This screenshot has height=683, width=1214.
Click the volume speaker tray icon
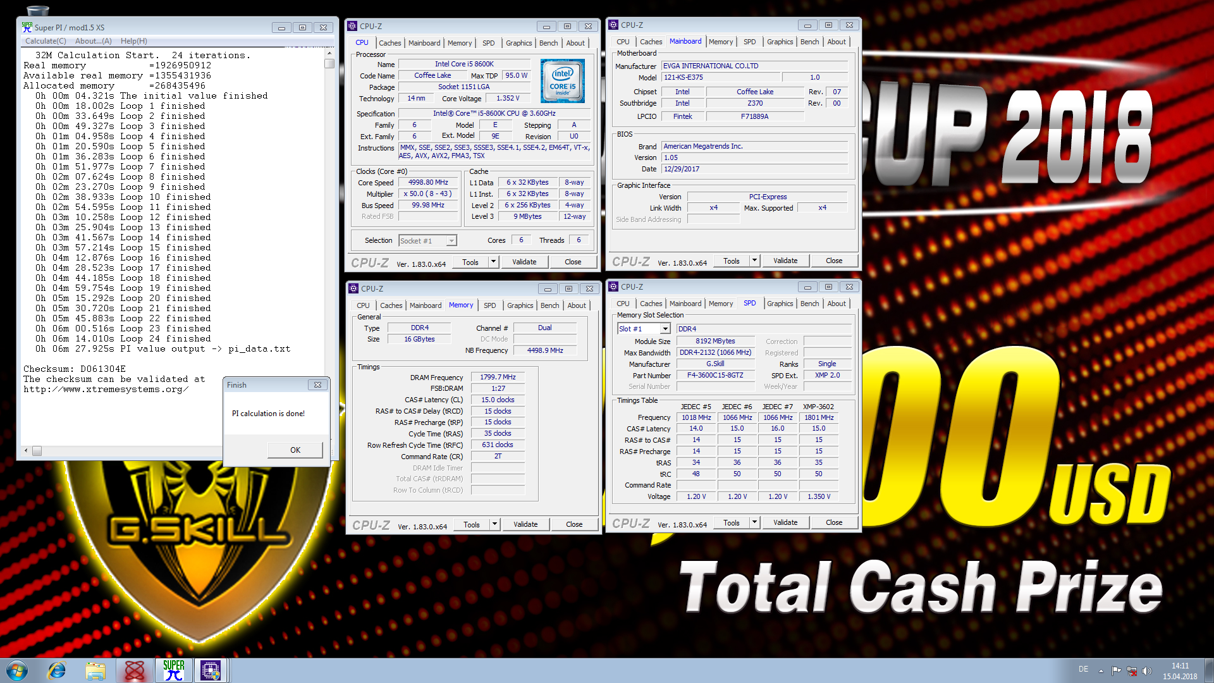click(1147, 671)
